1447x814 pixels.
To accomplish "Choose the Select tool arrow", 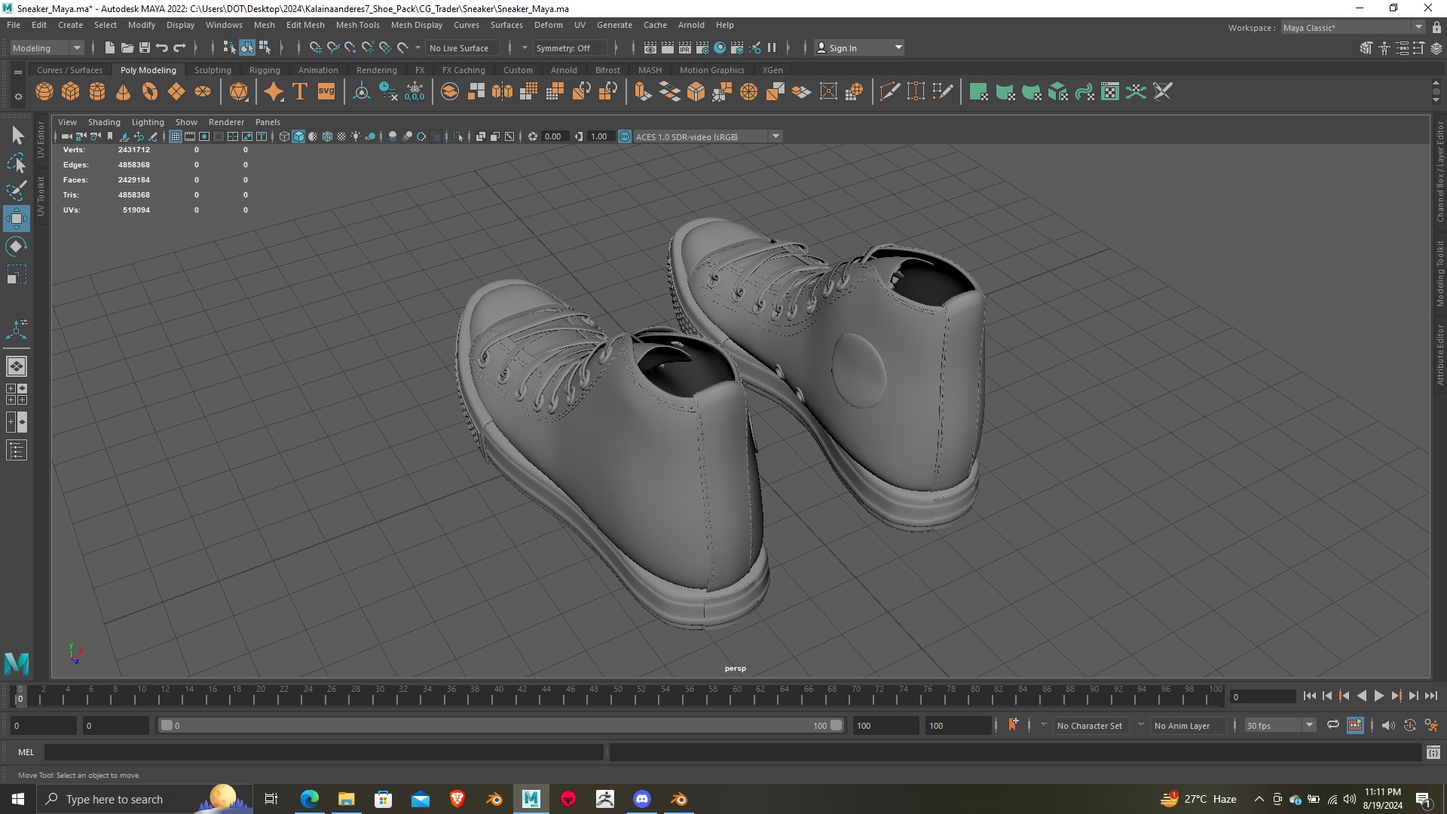I will (x=17, y=136).
